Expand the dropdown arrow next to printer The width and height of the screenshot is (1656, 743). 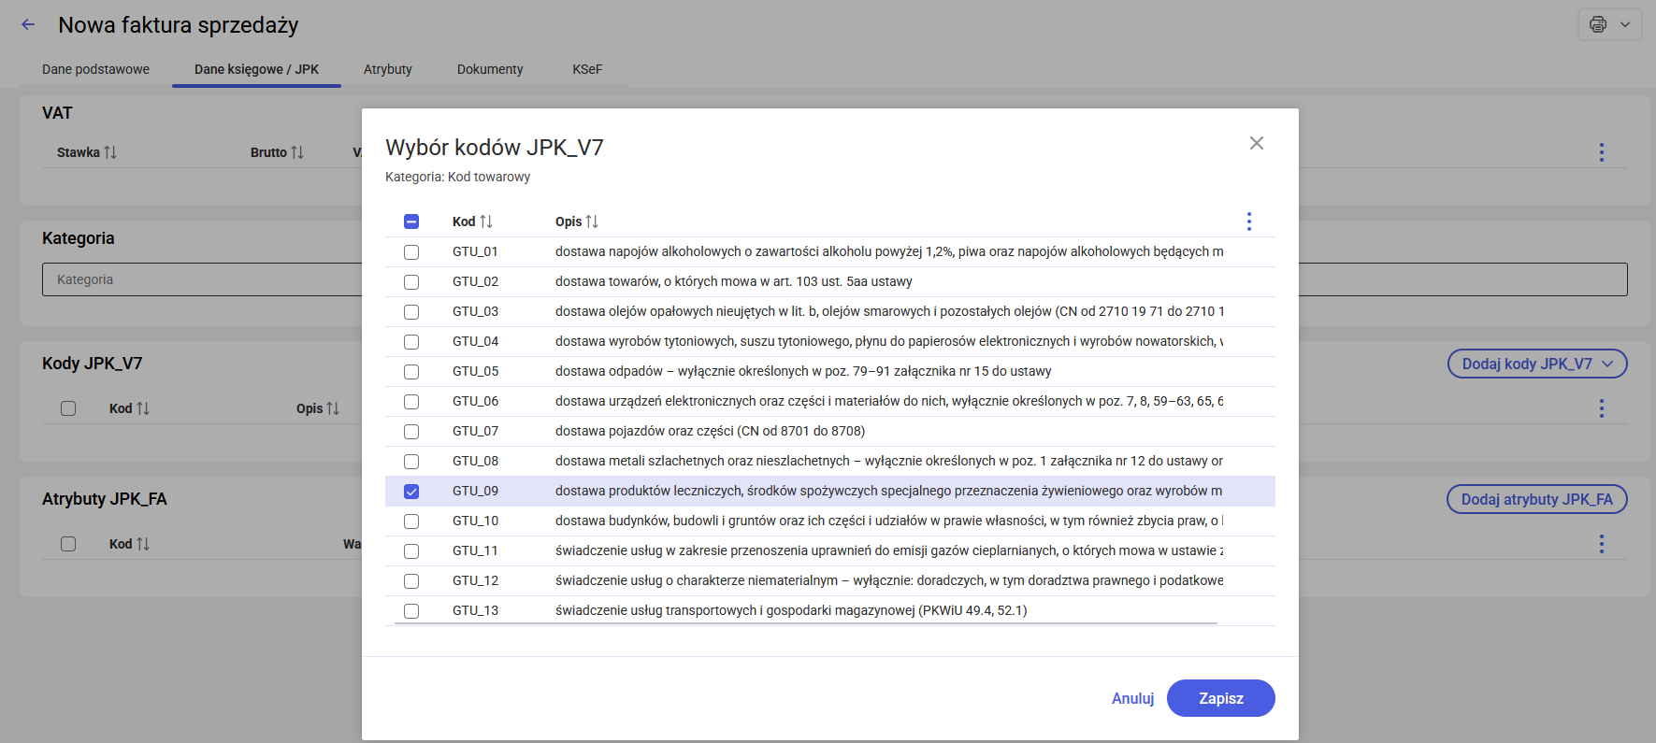click(x=1625, y=24)
